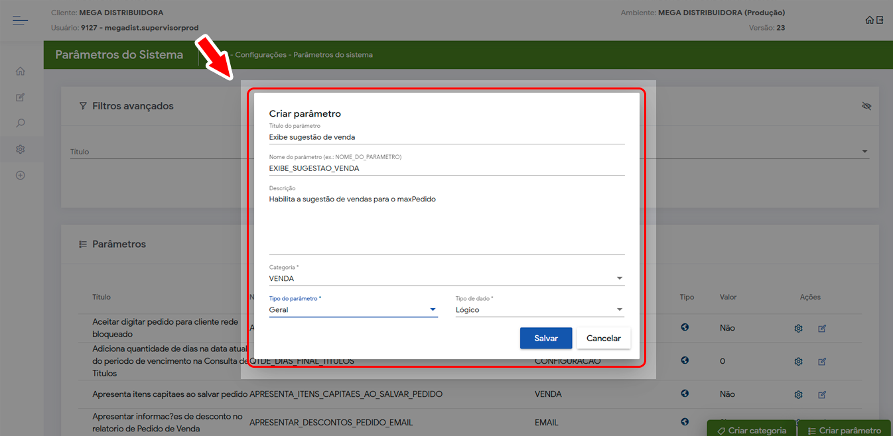Click the Cancelar button
Viewport: 893px width, 436px height.
pyautogui.click(x=603, y=338)
